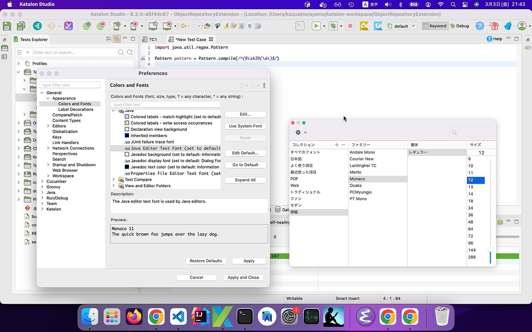Image resolution: width=532 pixels, height=332 pixels.
Task: Open TestCloud via the yellow TC icon
Action: [364, 26]
